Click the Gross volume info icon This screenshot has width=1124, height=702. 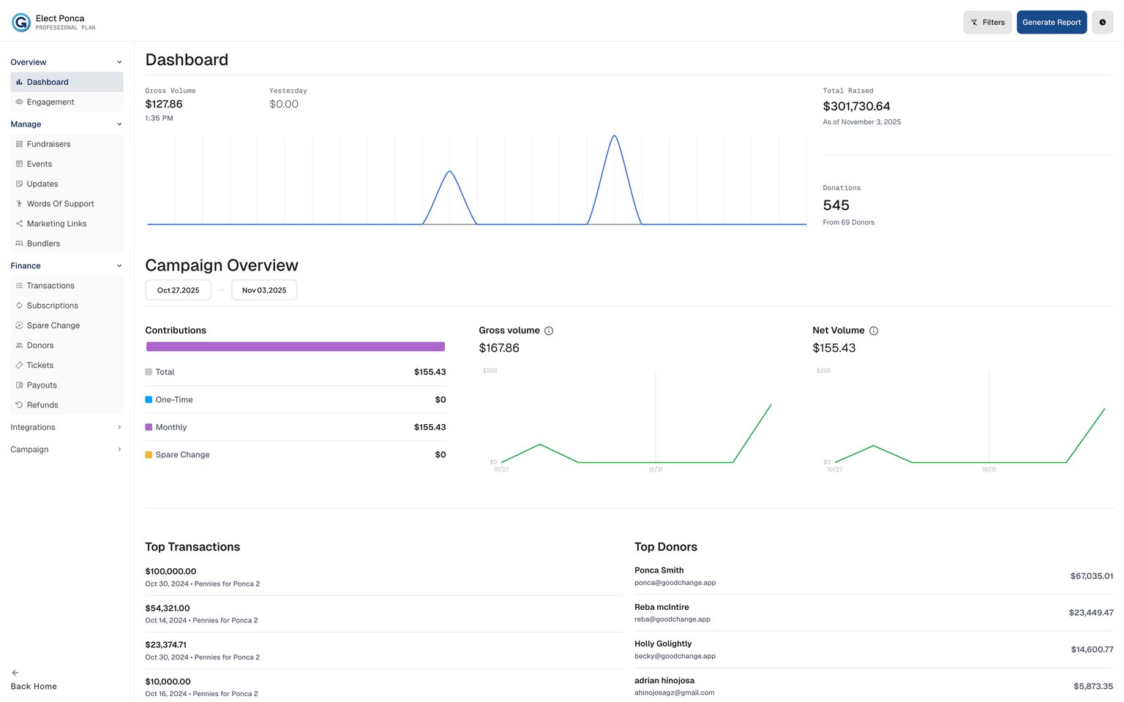point(549,331)
